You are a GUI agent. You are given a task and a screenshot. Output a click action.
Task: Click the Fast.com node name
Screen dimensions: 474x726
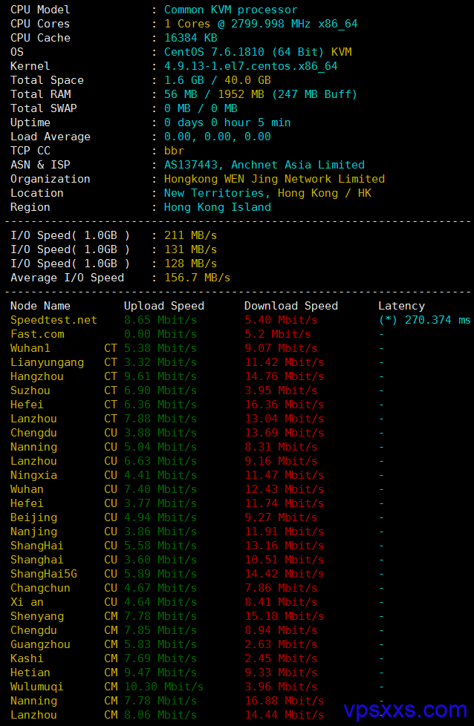click(37, 334)
